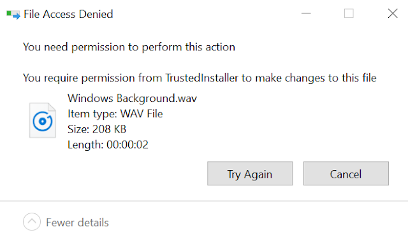Click the file transfer icon in title bar
The height and width of the screenshot is (235, 408).
coord(13,14)
